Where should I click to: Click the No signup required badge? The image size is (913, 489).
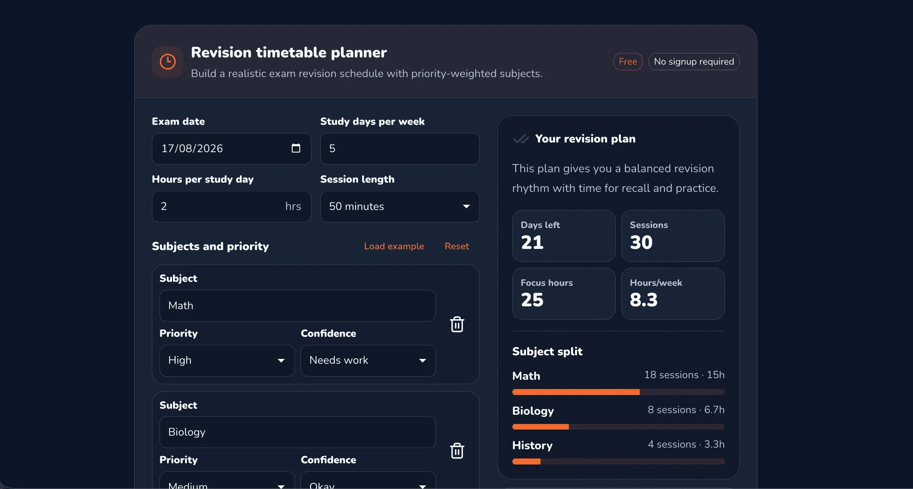pos(694,61)
